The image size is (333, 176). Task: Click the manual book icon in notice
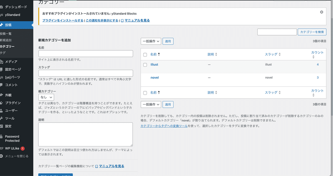pos(122,21)
